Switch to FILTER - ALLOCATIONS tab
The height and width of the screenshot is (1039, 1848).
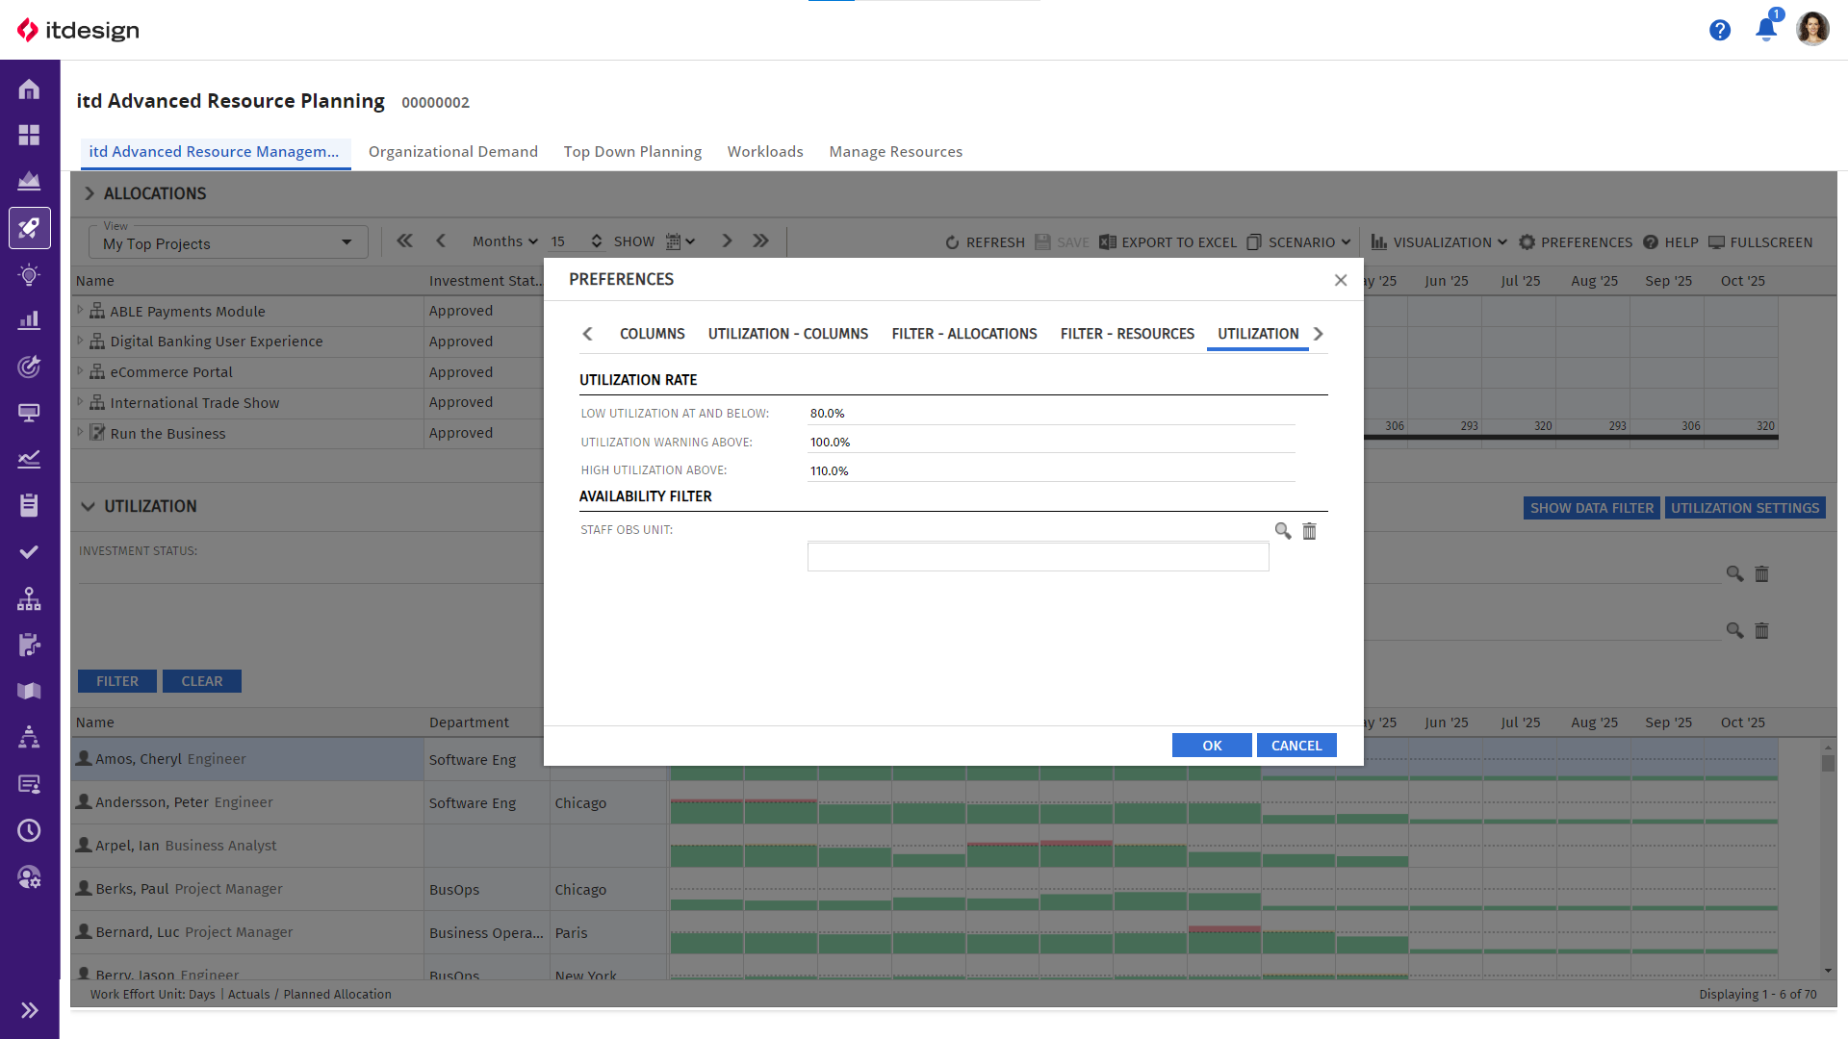tap(963, 334)
